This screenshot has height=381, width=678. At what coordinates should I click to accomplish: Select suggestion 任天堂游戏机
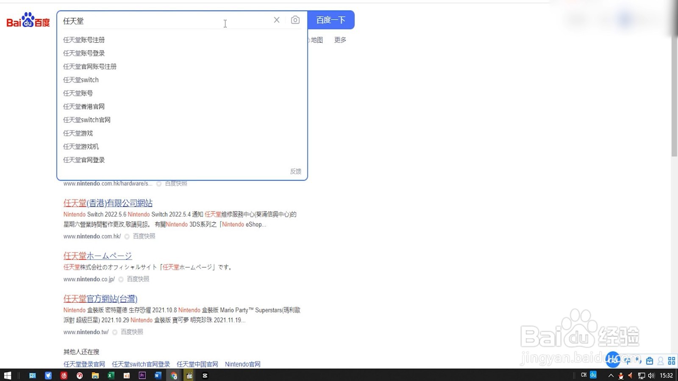click(x=81, y=146)
